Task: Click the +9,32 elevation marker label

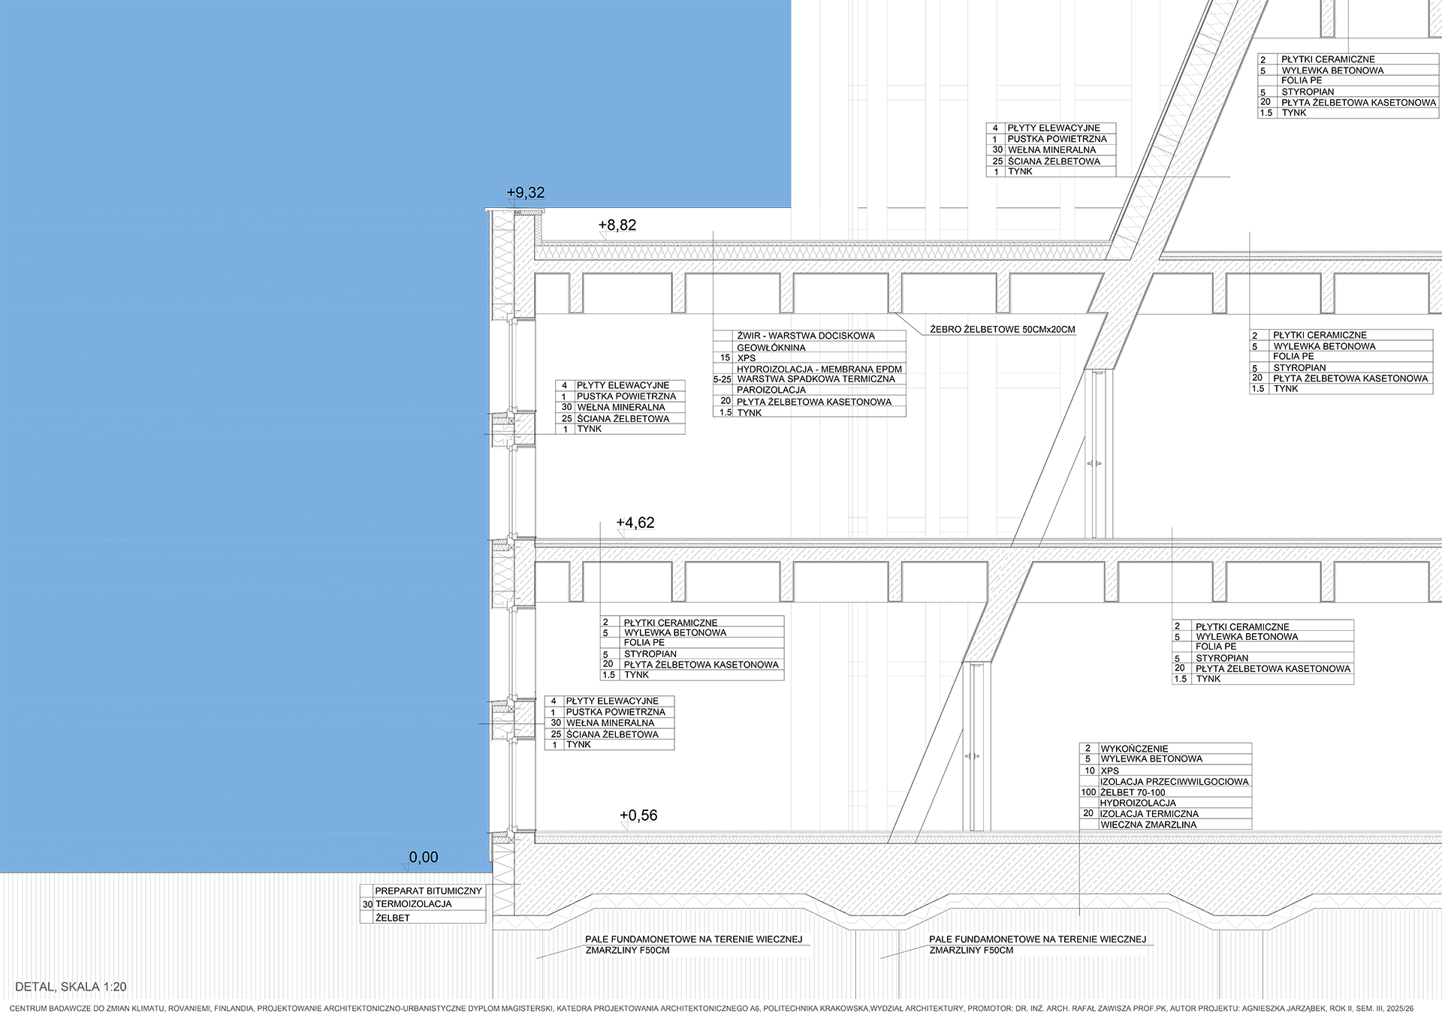Action: point(525,193)
